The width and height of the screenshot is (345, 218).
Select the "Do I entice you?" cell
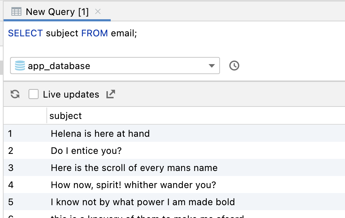coord(86,151)
